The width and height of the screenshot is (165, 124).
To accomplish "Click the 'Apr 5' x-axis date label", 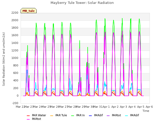I will 141,107.
